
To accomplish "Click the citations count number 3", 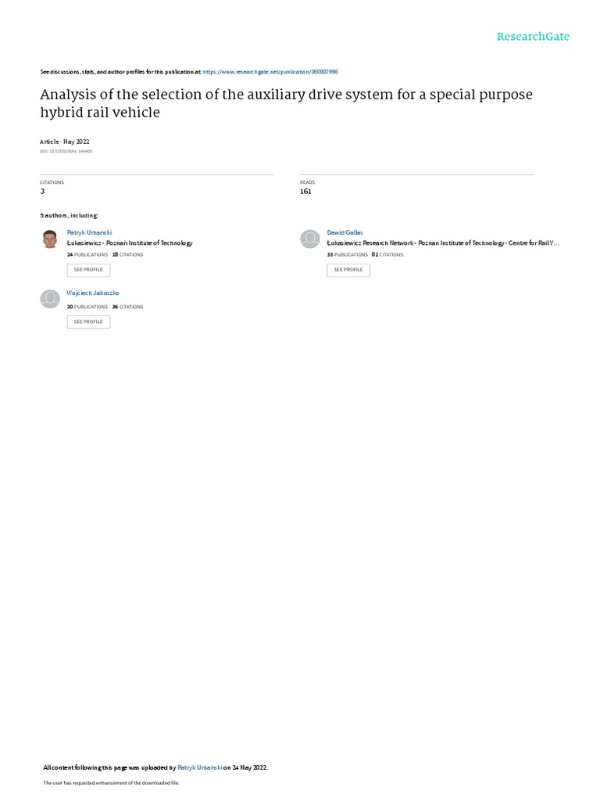I will [x=42, y=192].
